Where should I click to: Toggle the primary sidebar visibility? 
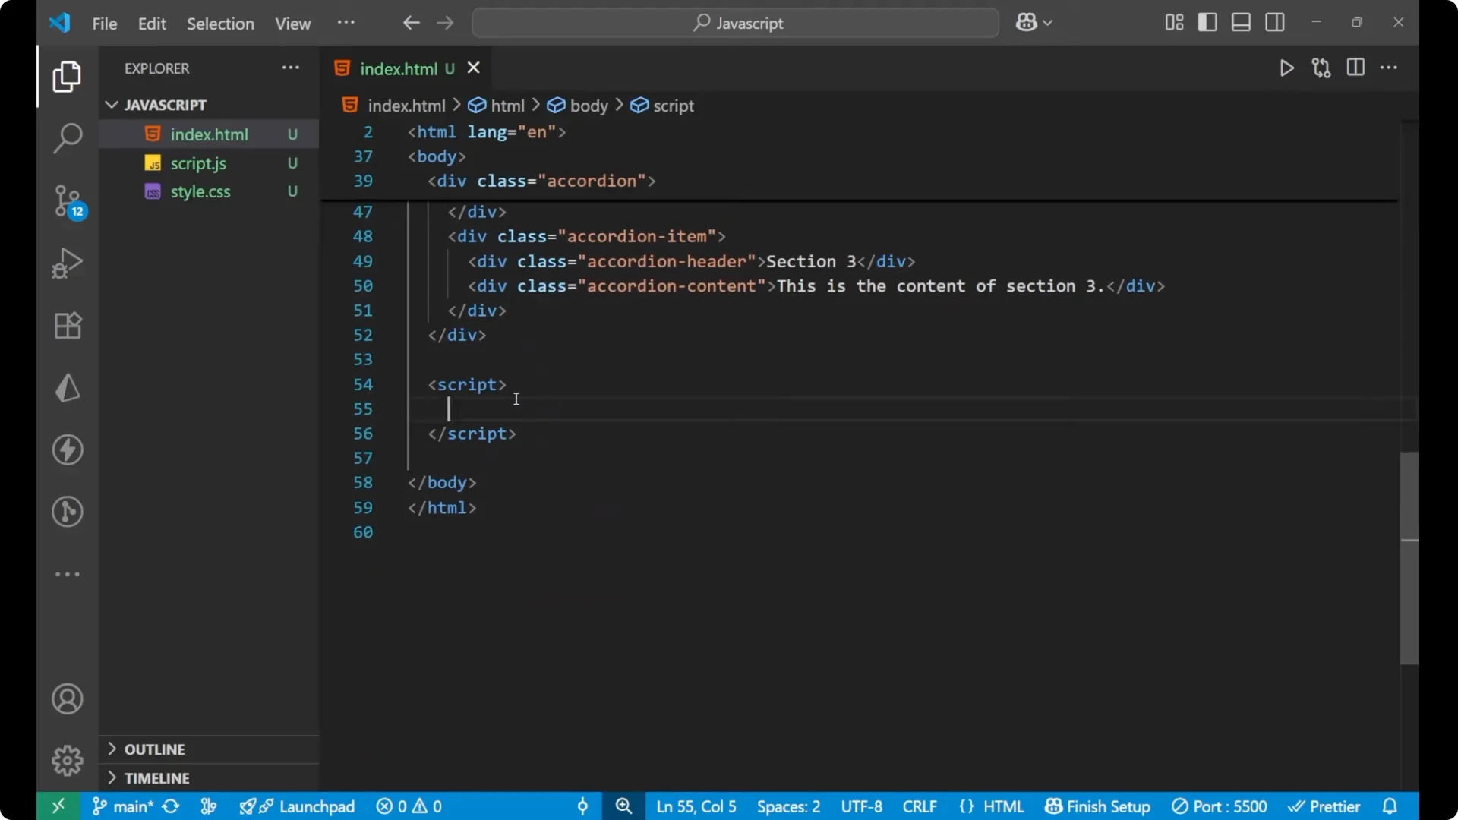click(1207, 22)
